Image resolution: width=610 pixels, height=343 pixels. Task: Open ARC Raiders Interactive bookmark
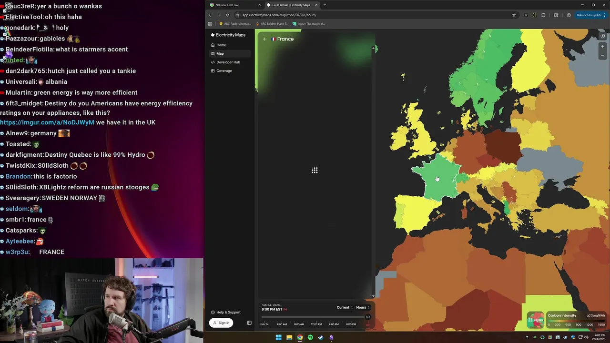pyautogui.click(x=235, y=23)
